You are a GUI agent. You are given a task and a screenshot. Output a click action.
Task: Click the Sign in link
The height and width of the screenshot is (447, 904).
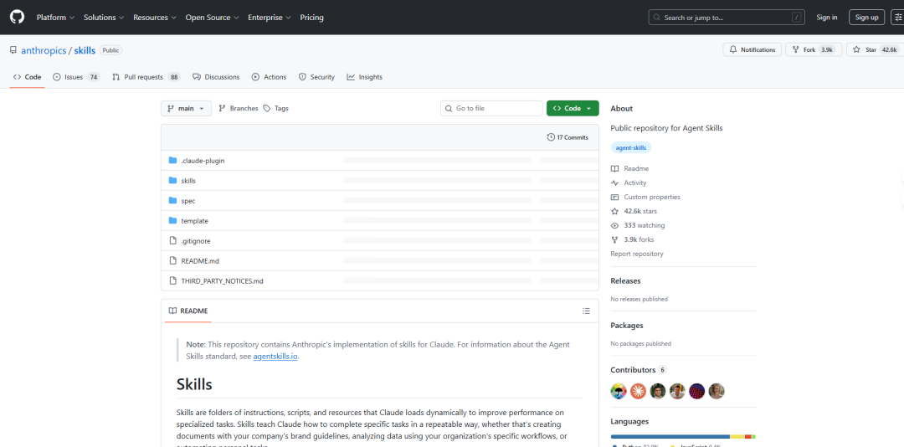pos(827,18)
